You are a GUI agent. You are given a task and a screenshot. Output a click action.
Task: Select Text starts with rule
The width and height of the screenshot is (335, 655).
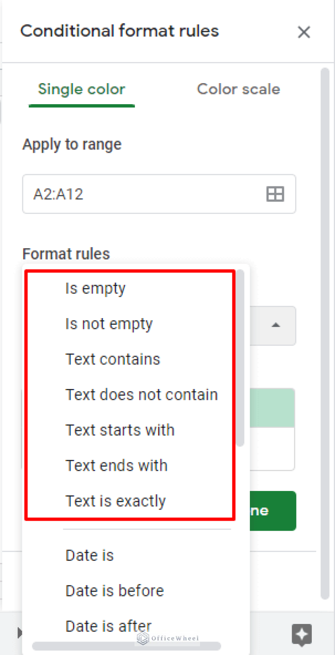120,430
